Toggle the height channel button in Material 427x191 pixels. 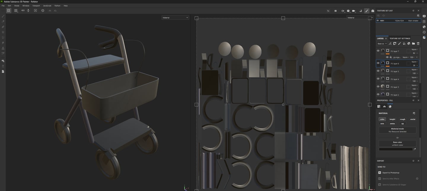pos(392,119)
